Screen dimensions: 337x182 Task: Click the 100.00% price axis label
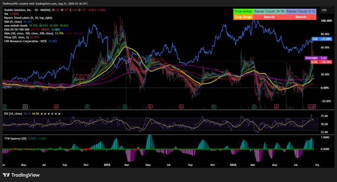[x=326, y=21]
